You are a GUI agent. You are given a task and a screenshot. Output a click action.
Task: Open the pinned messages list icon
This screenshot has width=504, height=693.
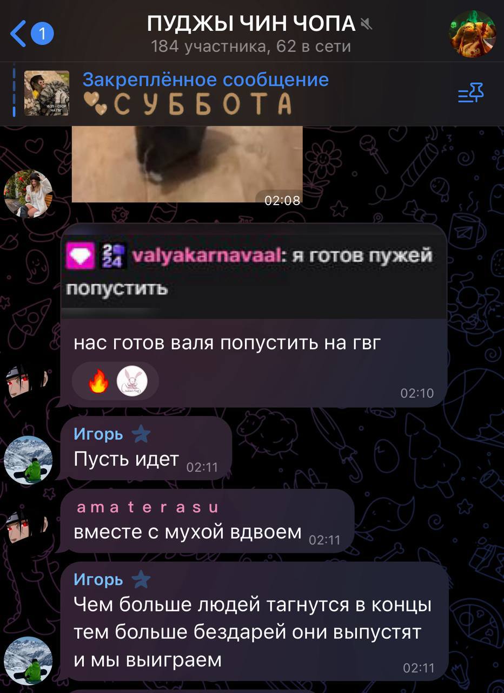click(470, 94)
